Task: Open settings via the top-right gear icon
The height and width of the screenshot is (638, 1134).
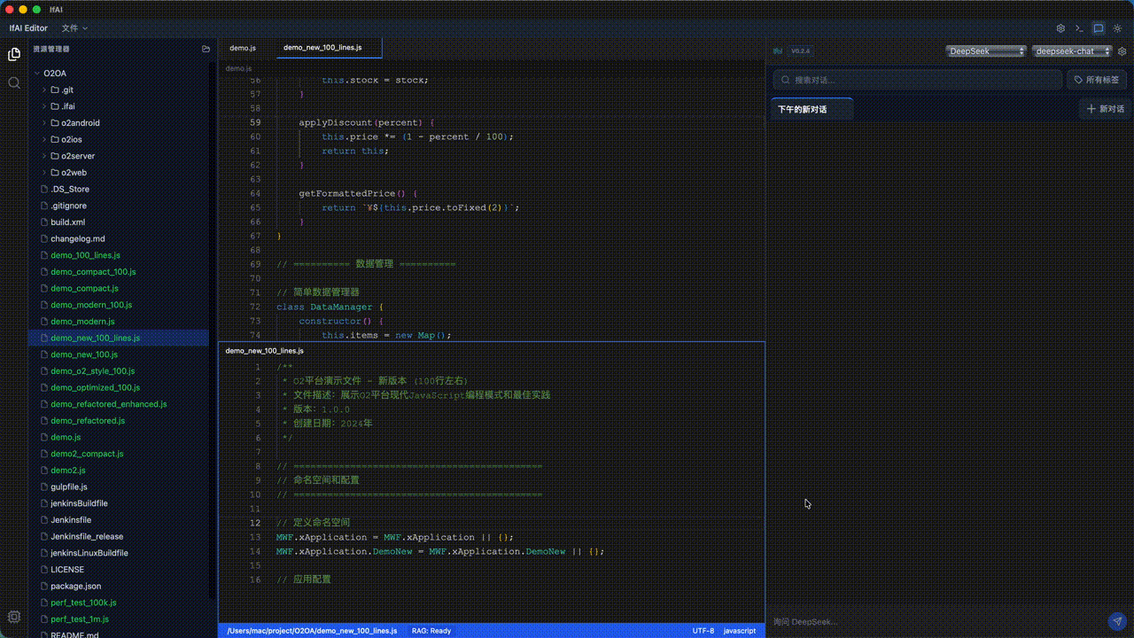Action: click(x=1060, y=27)
